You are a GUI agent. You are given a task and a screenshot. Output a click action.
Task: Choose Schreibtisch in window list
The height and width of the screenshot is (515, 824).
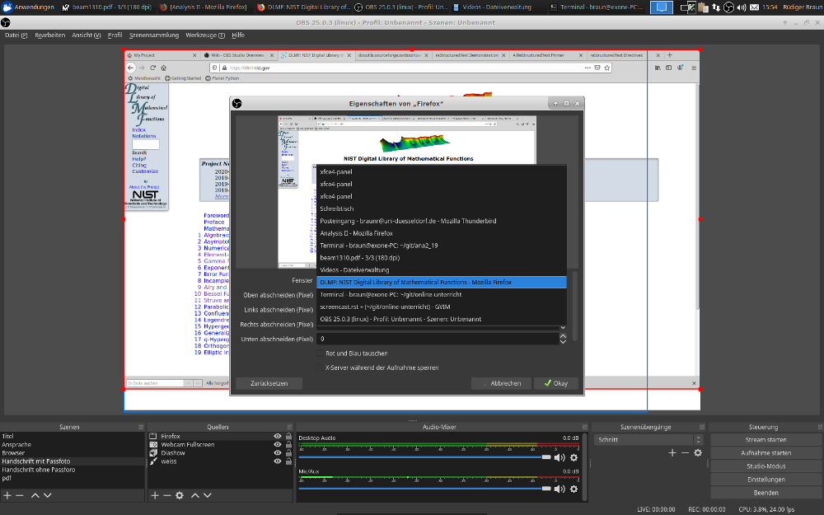click(x=442, y=208)
